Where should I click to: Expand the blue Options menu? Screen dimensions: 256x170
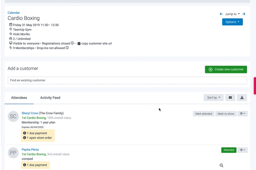click(232, 22)
